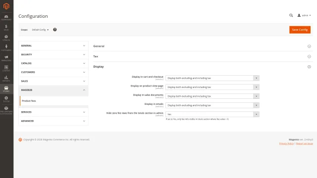Open the System sidebar icon
This screenshot has height=178, width=317.
pos(6,99)
